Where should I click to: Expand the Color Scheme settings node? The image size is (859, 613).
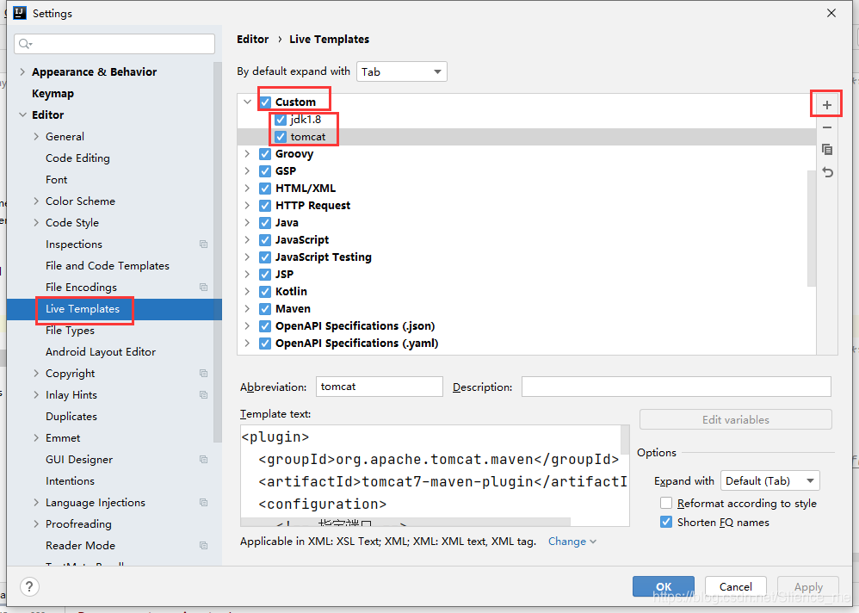coord(36,201)
